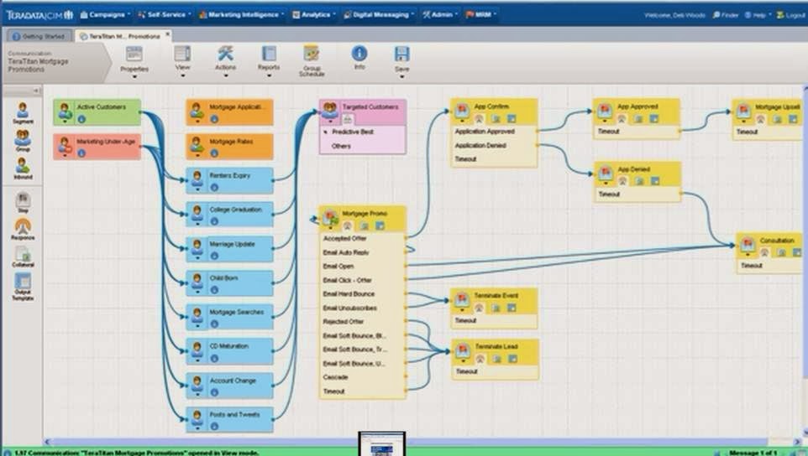Open the Self-Service menu

pyautogui.click(x=163, y=15)
